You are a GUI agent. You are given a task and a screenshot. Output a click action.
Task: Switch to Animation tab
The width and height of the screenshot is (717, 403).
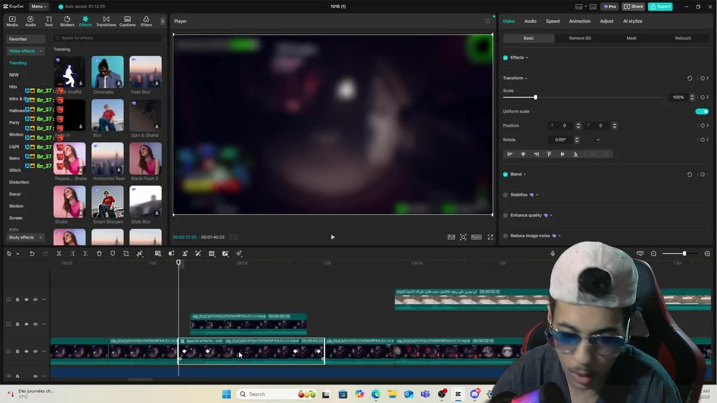pyautogui.click(x=579, y=21)
